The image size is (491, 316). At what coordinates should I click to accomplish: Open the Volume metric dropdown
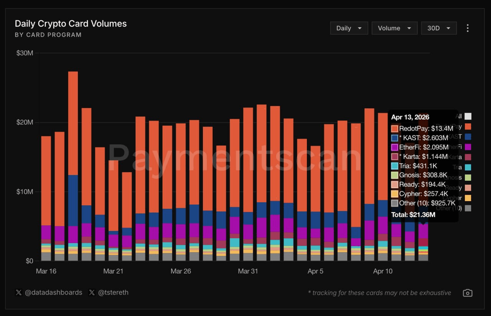tap(394, 28)
